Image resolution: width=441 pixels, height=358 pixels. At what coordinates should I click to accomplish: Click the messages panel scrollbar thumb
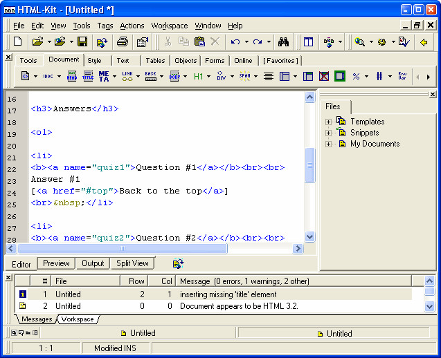coord(429,292)
